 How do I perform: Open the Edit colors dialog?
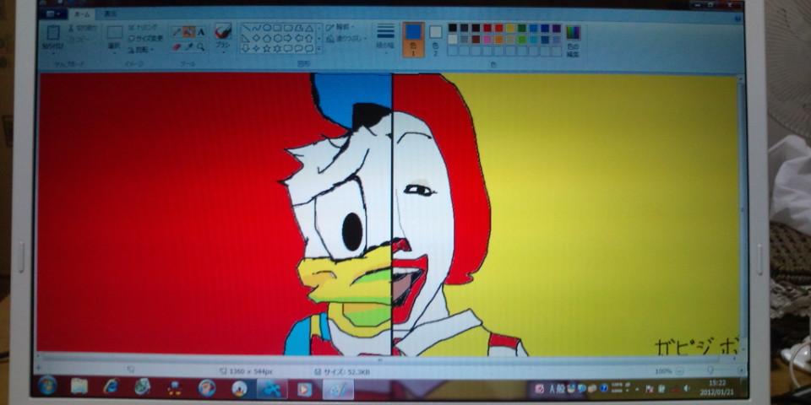click(573, 40)
